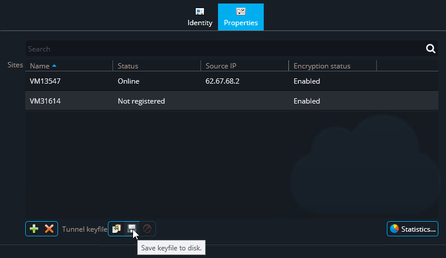The height and width of the screenshot is (258, 446).
Task: Click the Identity tab icon
Action: tap(200, 12)
